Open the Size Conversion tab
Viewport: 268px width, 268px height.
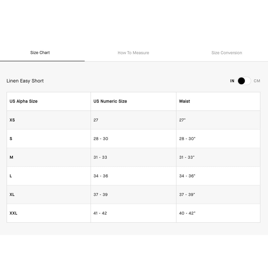pos(227,53)
